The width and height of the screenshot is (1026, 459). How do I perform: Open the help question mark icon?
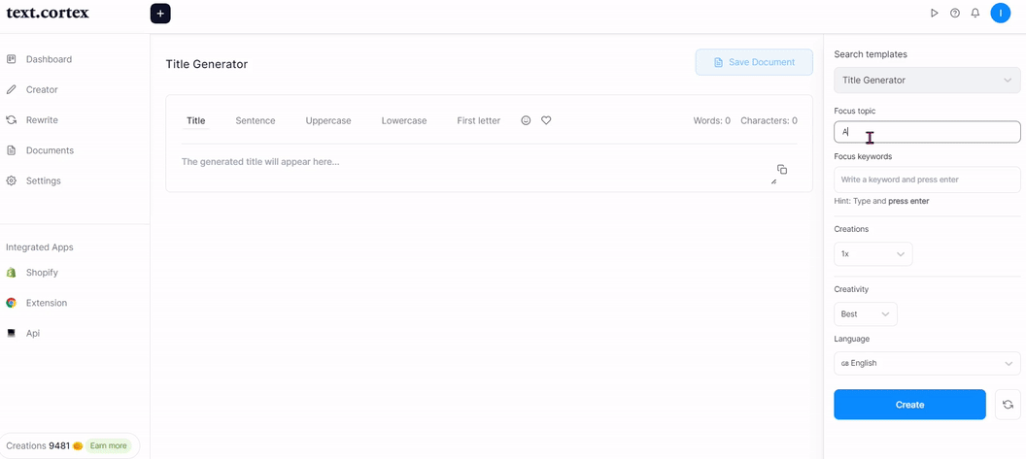pyautogui.click(x=955, y=13)
